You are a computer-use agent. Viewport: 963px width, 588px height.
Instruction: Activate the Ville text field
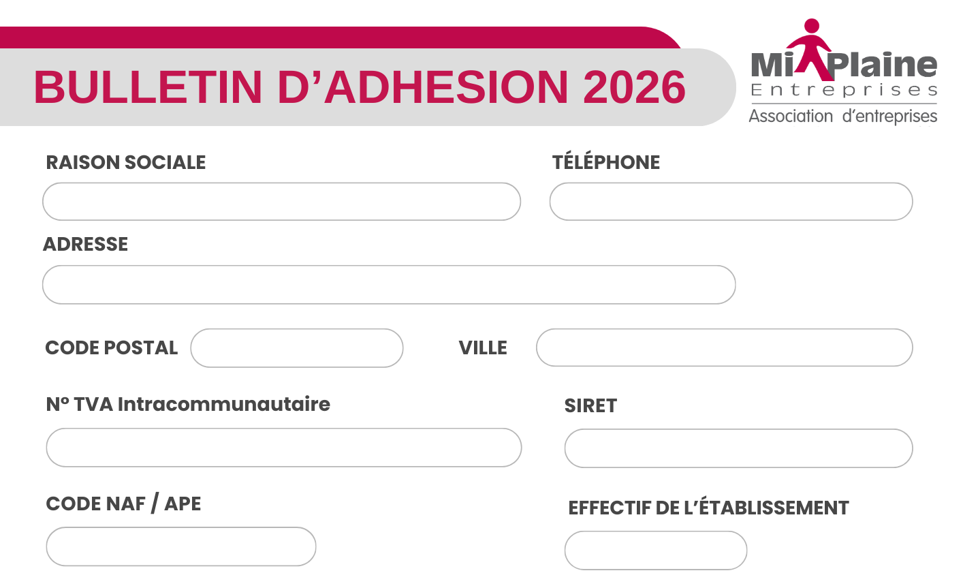pyautogui.click(x=724, y=347)
